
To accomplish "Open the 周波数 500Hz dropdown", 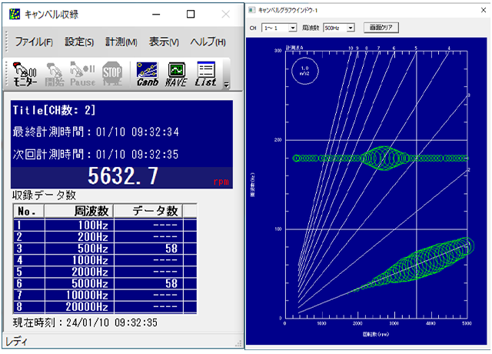I will [x=339, y=28].
